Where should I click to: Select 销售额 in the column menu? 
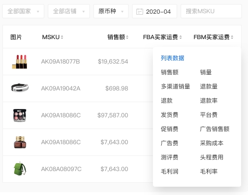(170, 72)
